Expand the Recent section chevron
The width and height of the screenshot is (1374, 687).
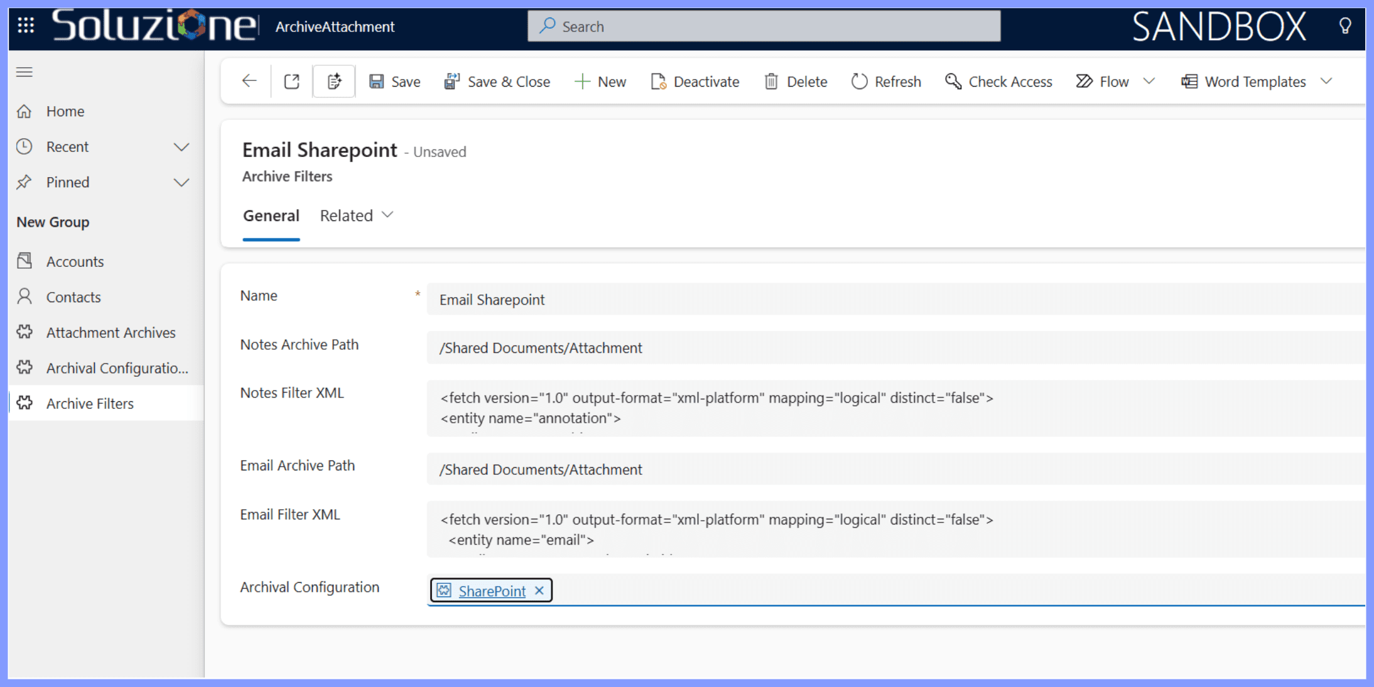181,147
